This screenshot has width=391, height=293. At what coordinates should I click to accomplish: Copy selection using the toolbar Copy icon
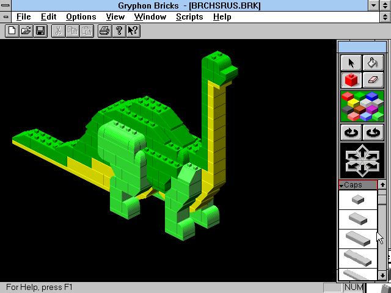click(73, 31)
